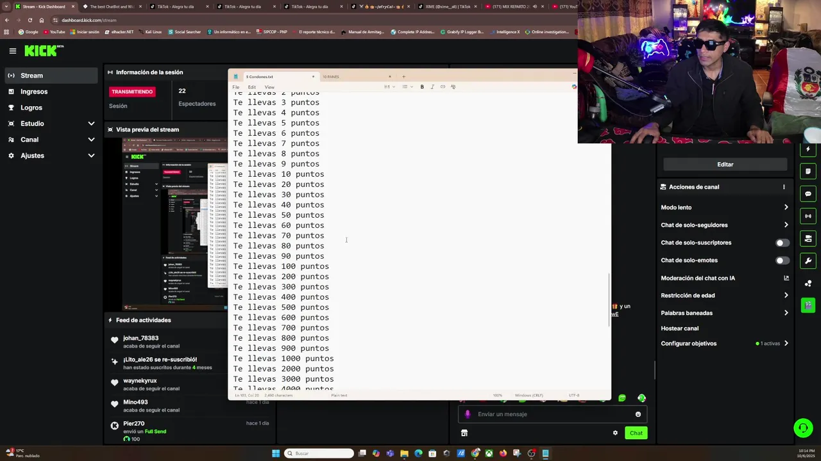The height and width of the screenshot is (461, 821).
Task: Click Hostear canal option
Action: 679,328
